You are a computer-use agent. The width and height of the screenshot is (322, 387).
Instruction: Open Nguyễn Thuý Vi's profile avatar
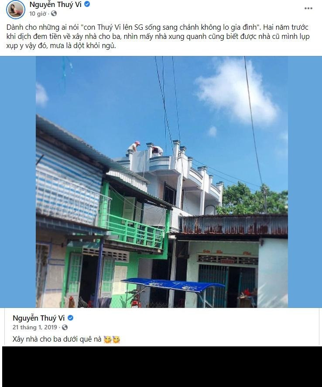(x=16, y=9)
